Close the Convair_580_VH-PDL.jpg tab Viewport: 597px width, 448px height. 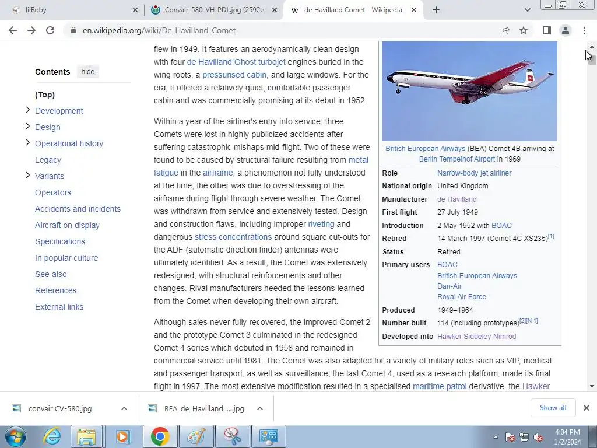pyautogui.click(x=274, y=10)
